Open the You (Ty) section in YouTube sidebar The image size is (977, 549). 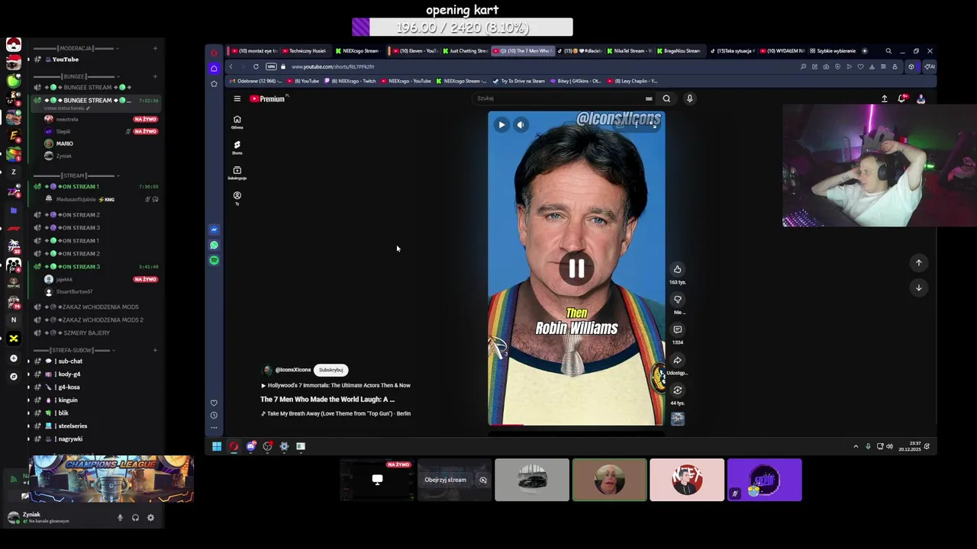click(x=237, y=197)
